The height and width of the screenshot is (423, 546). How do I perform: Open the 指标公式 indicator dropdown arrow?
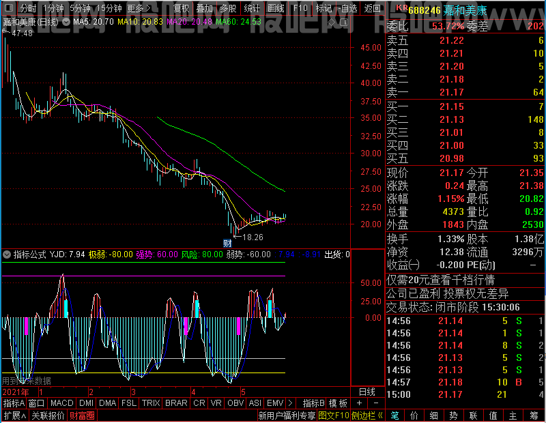coord(6,254)
